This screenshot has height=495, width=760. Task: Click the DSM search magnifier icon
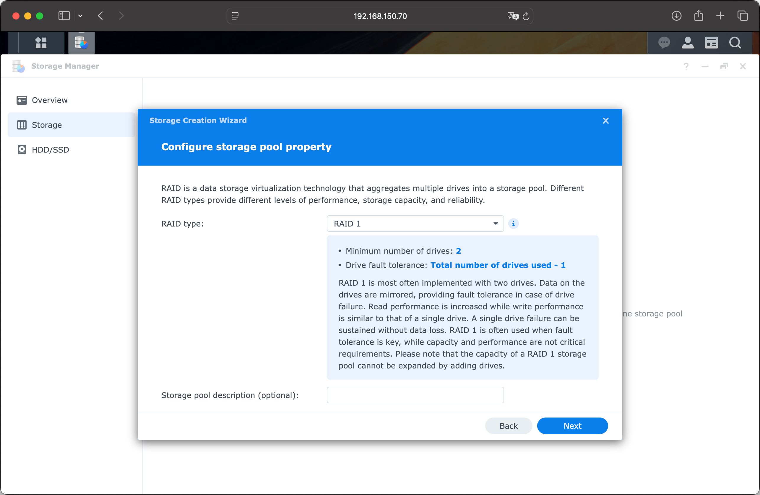pyautogui.click(x=735, y=43)
